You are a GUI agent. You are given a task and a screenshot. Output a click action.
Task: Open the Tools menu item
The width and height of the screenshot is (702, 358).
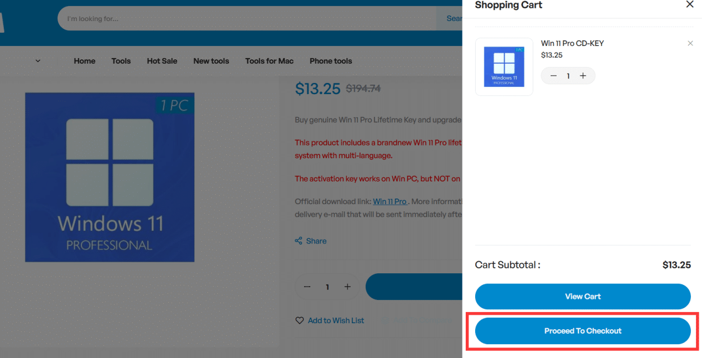(121, 61)
